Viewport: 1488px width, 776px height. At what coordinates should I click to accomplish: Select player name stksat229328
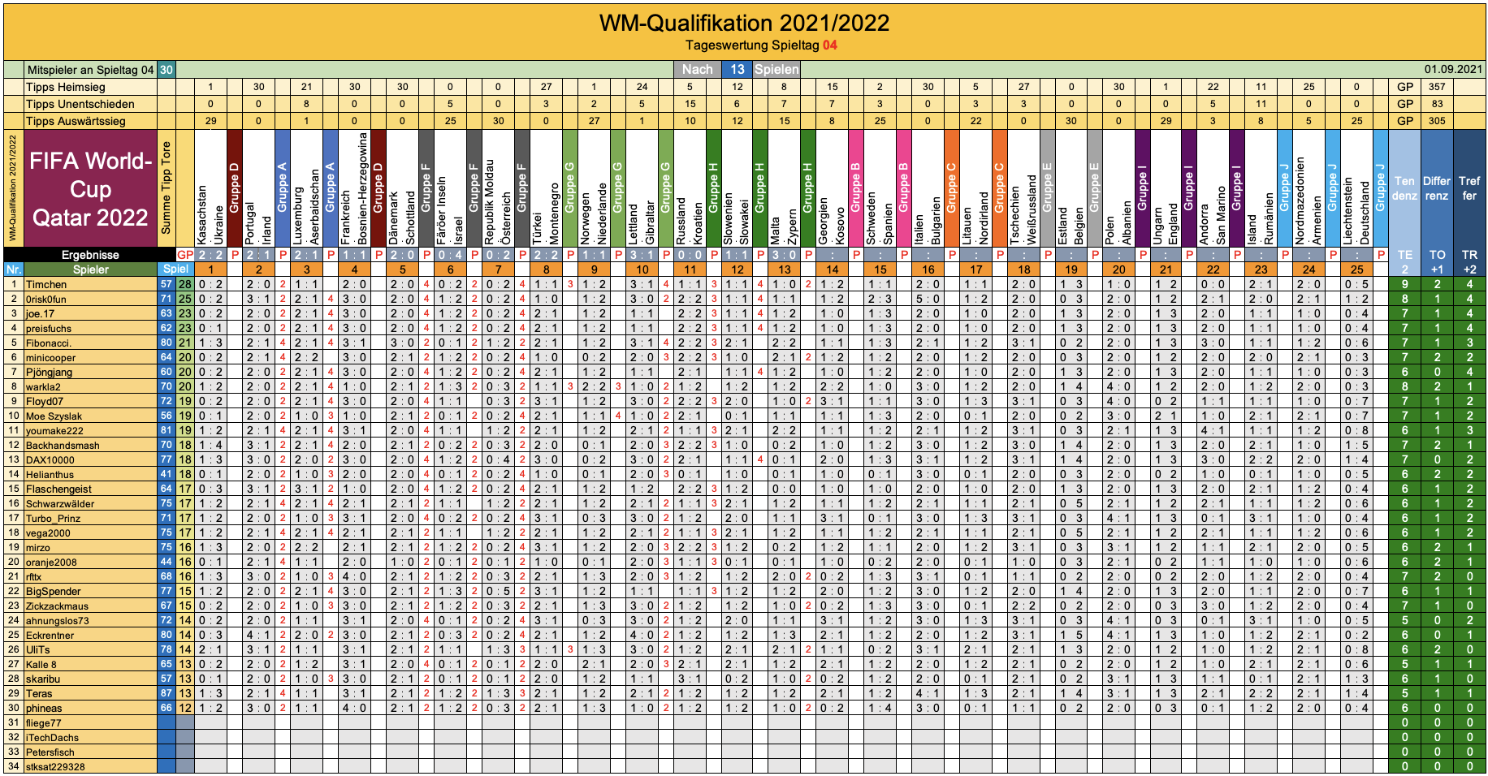coord(55,766)
